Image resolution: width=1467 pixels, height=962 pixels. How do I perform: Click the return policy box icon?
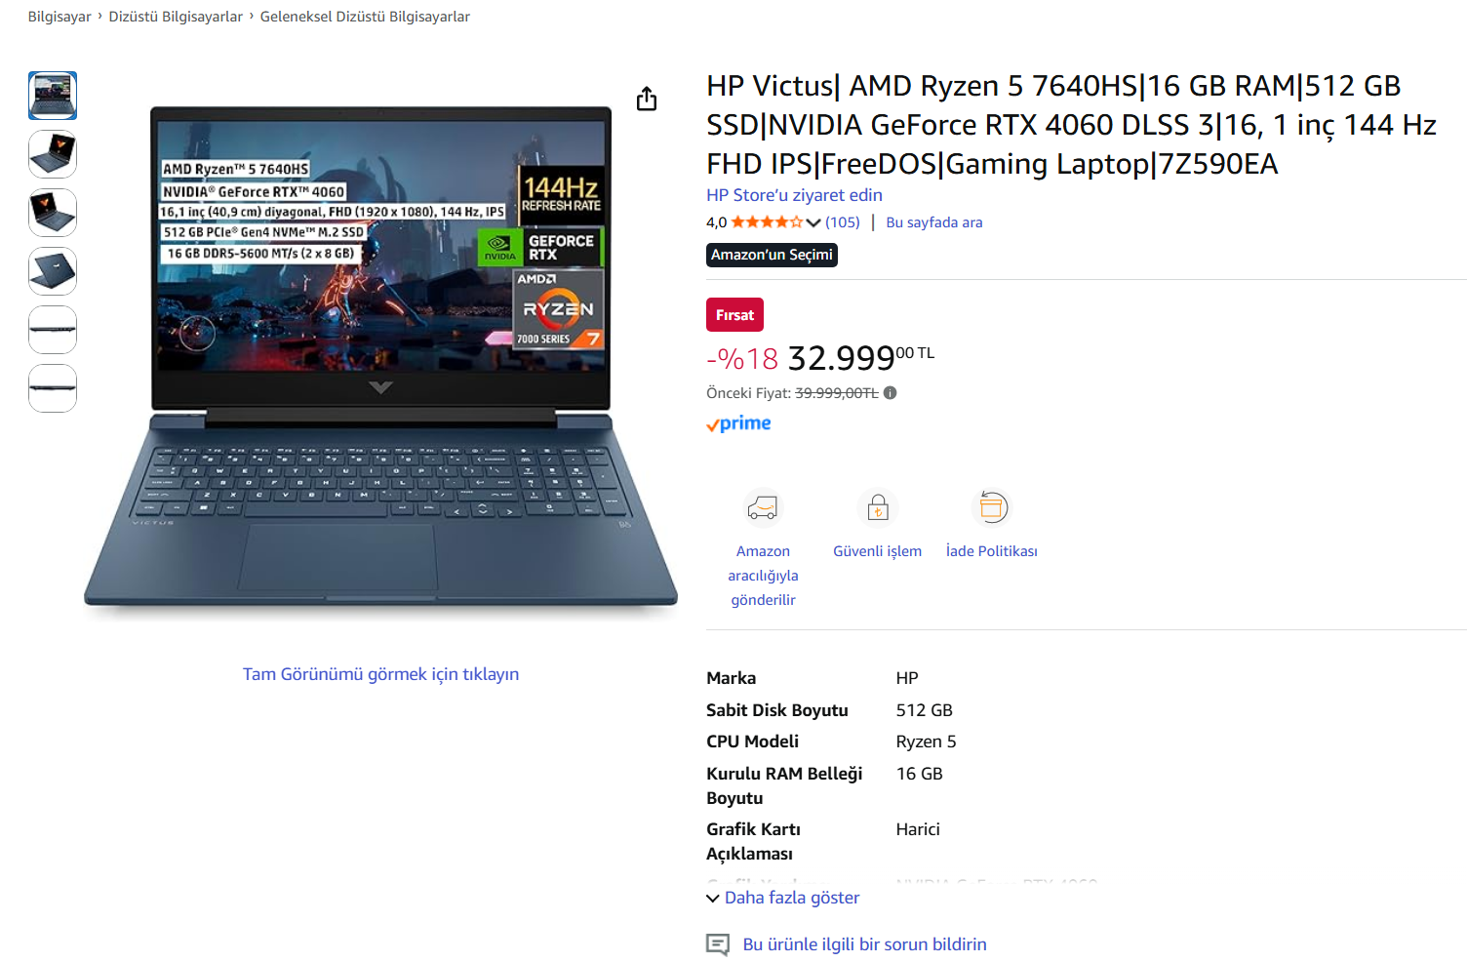click(991, 508)
